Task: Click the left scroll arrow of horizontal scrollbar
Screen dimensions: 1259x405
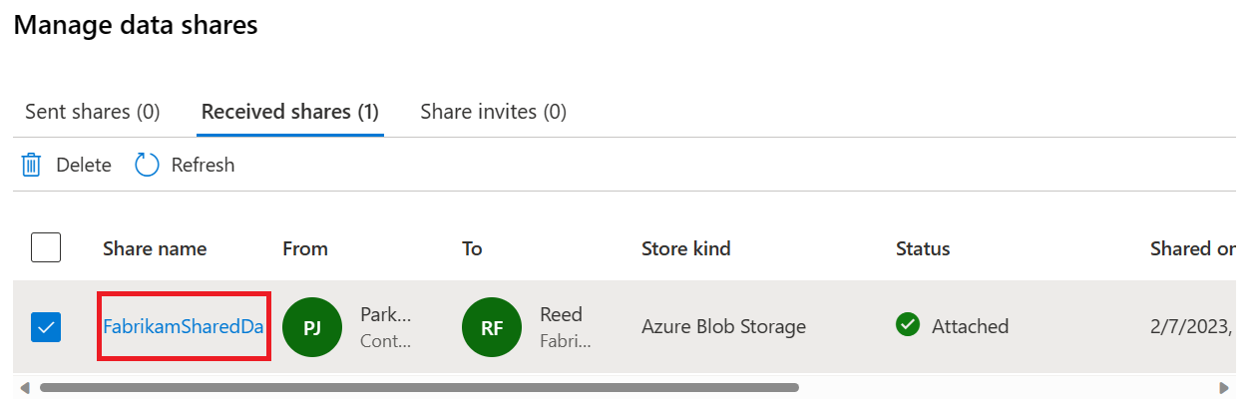Action: tap(25, 387)
